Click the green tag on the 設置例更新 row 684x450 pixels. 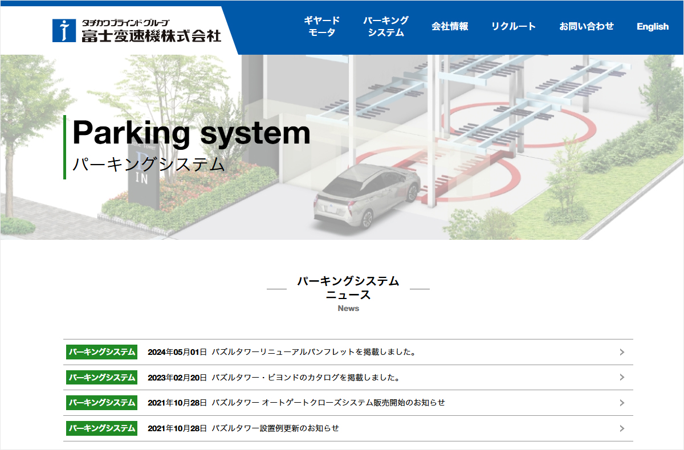coord(102,428)
